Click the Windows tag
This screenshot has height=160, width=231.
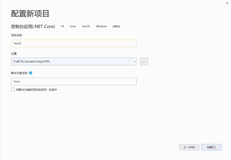pyautogui.click(x=101, y=26)
